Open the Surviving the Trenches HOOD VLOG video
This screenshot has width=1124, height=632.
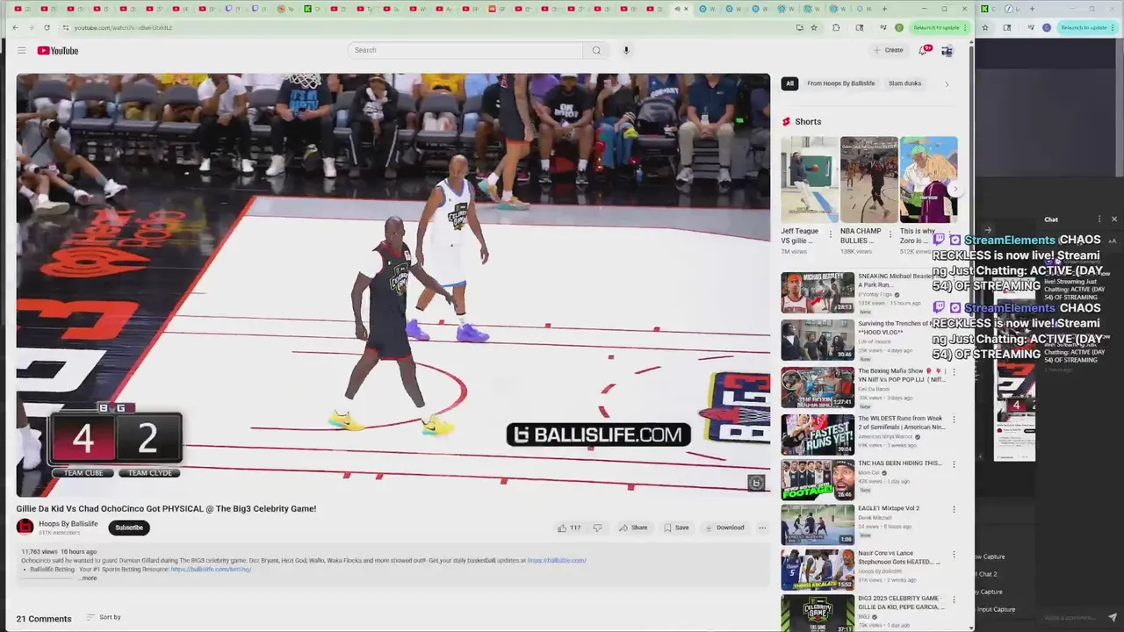[818, 340]
